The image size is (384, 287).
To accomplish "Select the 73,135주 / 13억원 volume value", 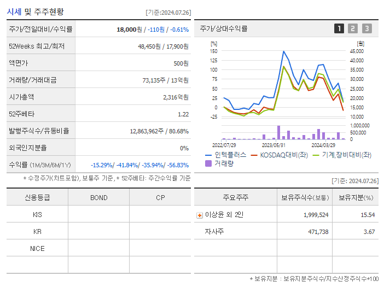I will (166, 80).
